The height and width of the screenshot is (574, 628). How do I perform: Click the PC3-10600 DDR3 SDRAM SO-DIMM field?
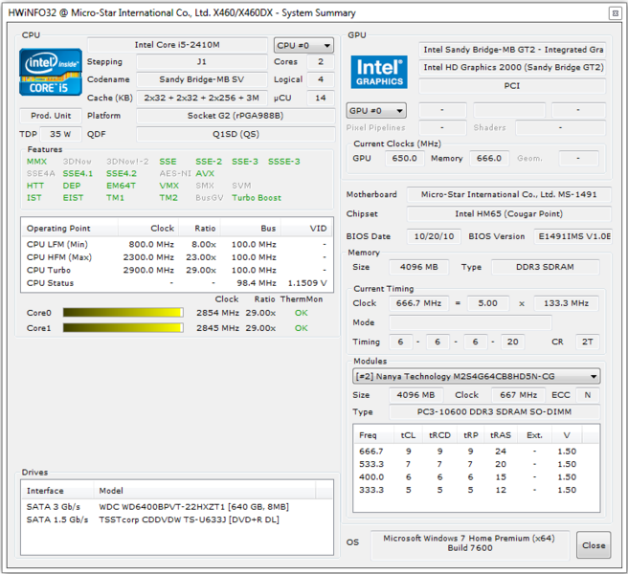tap(495, 412)
